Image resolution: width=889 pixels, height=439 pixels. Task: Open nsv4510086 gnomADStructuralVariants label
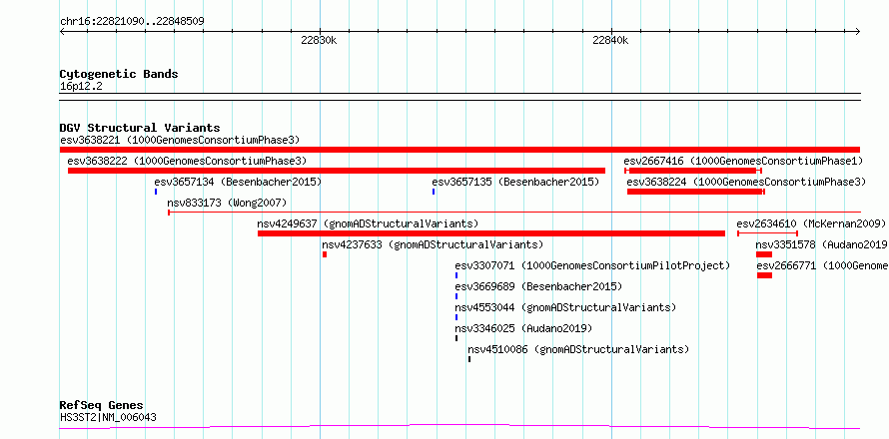click(x=578, y=349)
